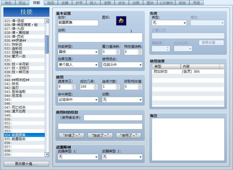
Task: Open the 护甲 tab
Action: tap(79, 3)
